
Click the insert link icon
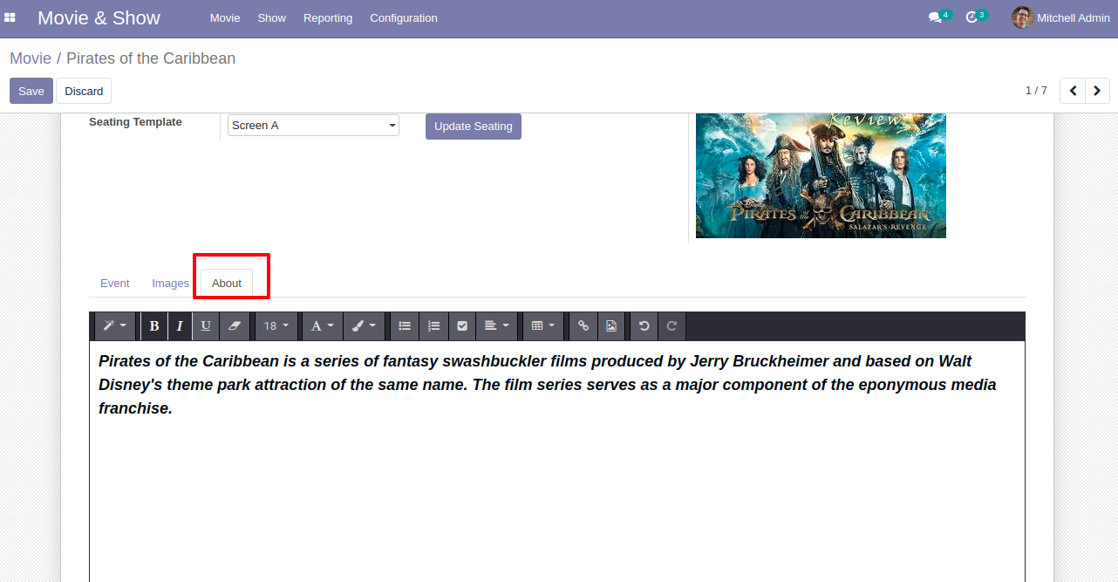pos(583,325)
